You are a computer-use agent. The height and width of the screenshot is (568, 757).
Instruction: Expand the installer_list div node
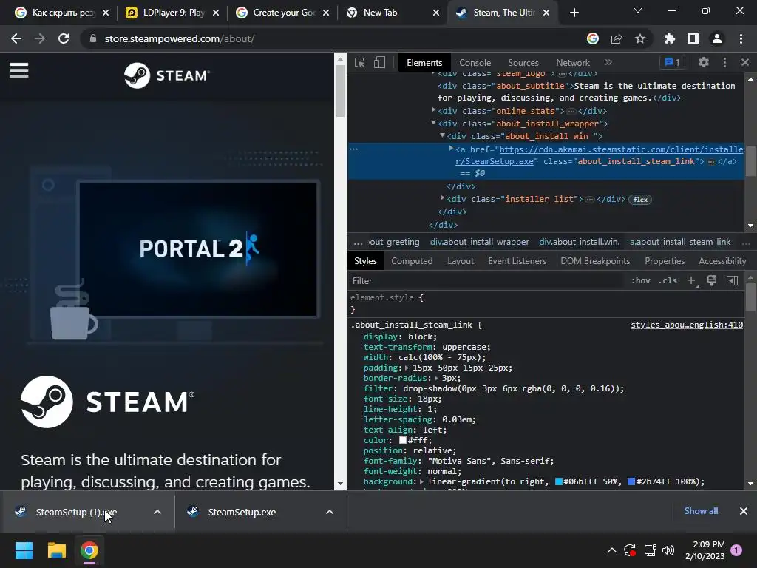click(442, 198)
